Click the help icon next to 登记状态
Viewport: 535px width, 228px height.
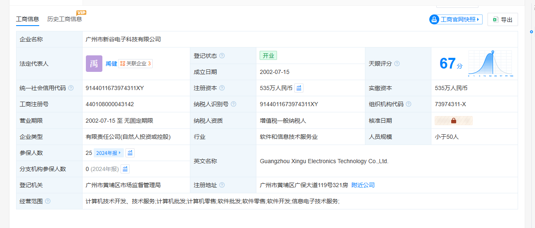(222, 56)
